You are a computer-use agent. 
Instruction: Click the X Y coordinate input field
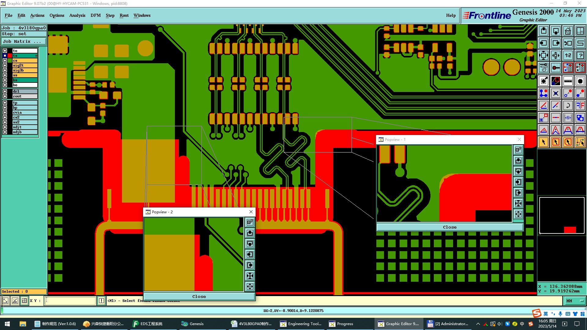70,301
